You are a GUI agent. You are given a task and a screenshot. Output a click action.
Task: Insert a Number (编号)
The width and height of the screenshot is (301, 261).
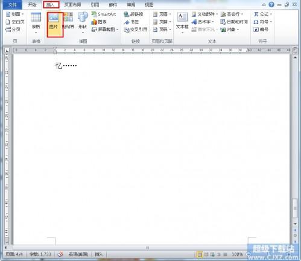pyautogui.click(x=261, y=30)
